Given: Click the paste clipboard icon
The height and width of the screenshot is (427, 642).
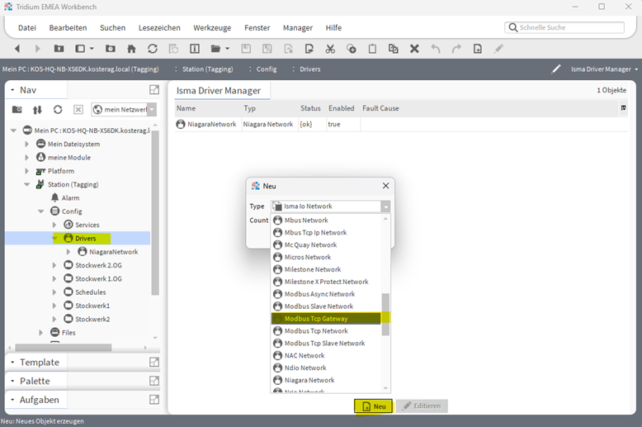Looking at the screenshot, I should [372, 49].
